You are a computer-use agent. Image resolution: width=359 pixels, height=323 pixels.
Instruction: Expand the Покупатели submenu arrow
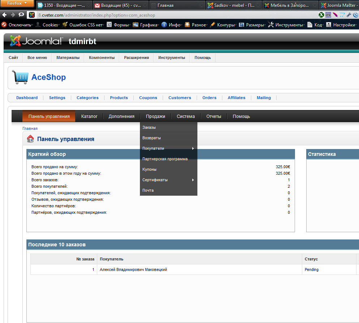(193, 148)
